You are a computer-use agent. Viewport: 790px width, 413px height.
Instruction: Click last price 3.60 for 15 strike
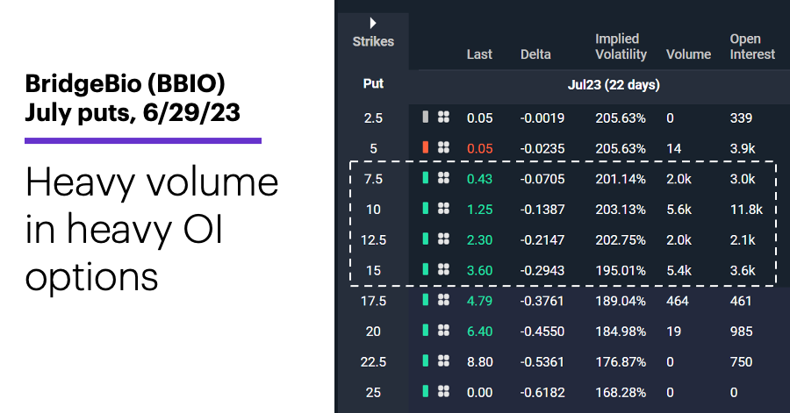(479, 271)
